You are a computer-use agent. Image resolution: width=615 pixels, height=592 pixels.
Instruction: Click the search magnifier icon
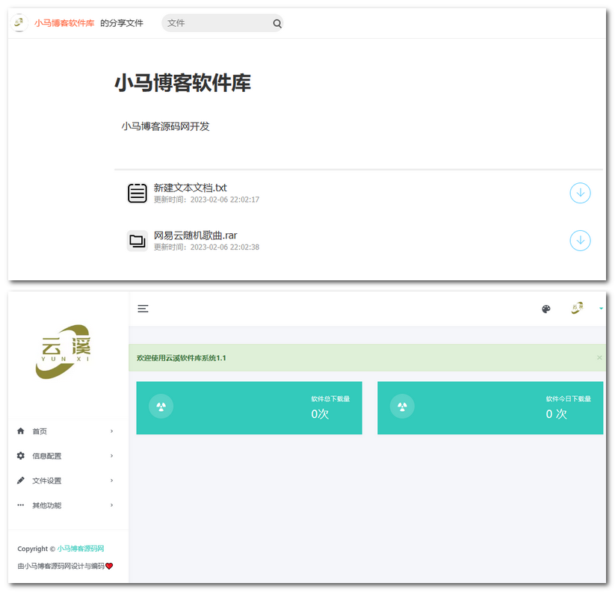pyautogui.click(x=277, y=24)
